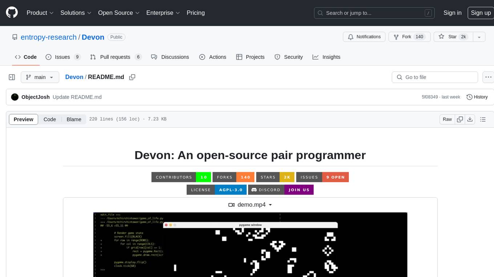
Task: Open the Forks 140 badge
Action: pyautogui.click(x=234, y=177)
